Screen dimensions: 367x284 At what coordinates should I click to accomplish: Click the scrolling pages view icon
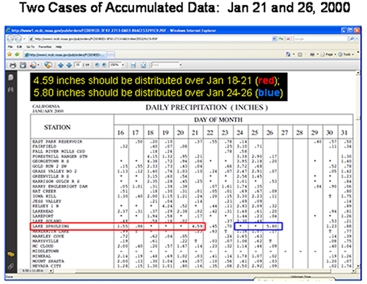(x=133, y=65)
